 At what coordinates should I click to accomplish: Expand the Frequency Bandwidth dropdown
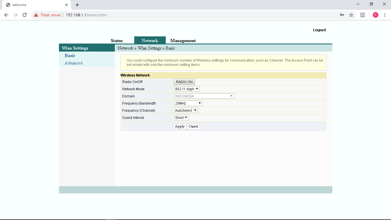(x=188, y=103)
